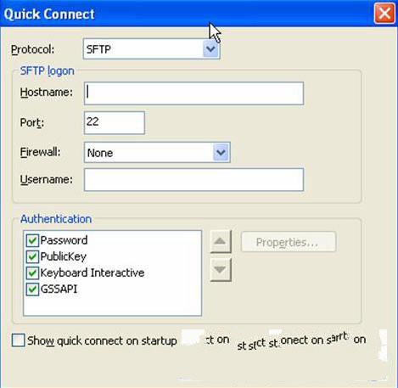The image size is (398, 388).
Task: Select the PublicKey list entry
Action: tap(64, 256)
